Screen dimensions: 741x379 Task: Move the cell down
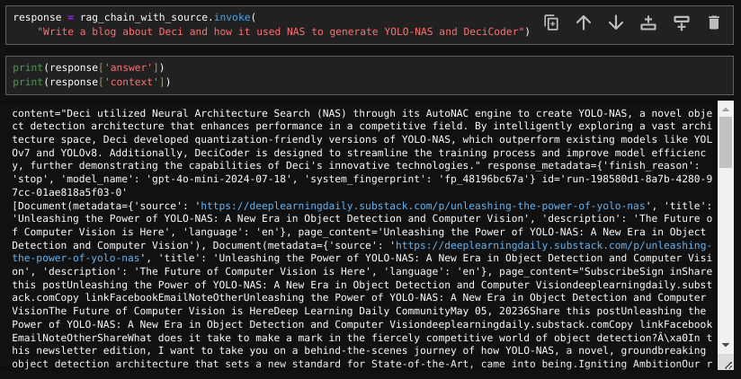pyautogui.click(x=616, y=22)
